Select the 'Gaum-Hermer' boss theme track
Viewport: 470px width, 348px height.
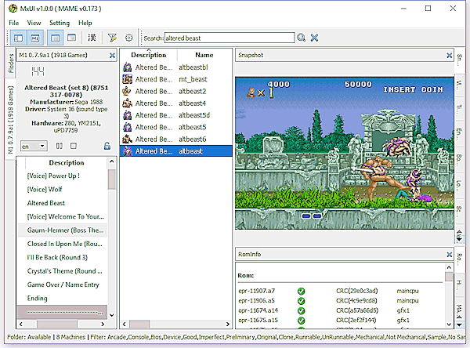pyautogui.click(x=63, y=230)
